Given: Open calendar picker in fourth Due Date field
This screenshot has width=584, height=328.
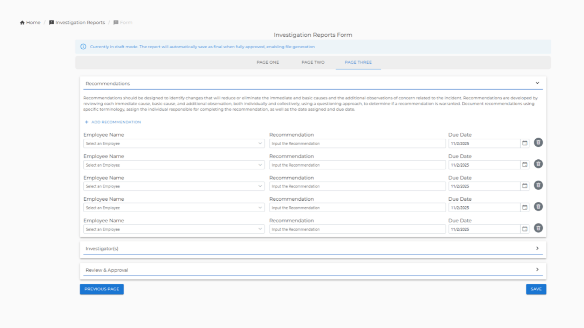Looking at the screenshot, I should pos(525,208).
